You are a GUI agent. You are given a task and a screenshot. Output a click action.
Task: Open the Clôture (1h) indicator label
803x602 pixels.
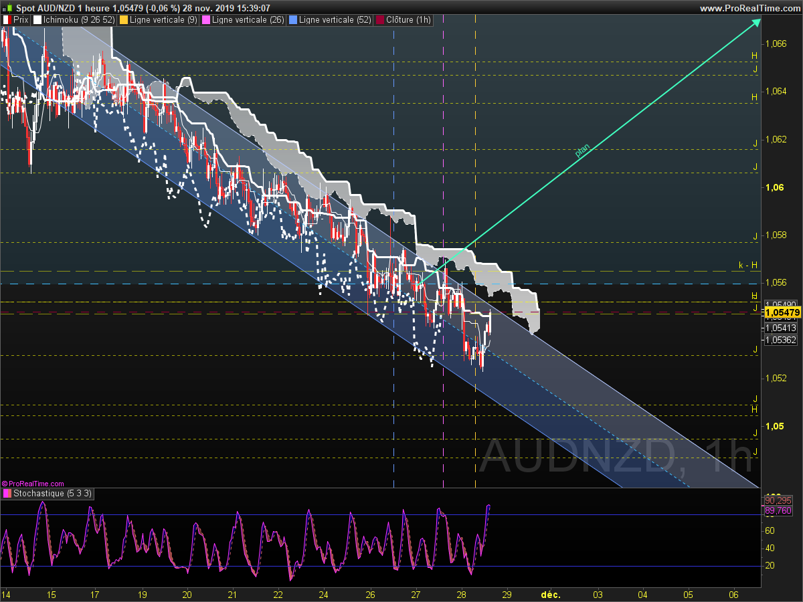coord(408,20)
